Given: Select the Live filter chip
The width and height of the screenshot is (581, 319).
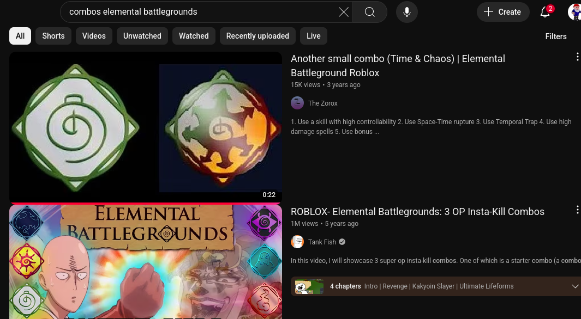Looking at the screenshot, I should [x=314, y=36].
